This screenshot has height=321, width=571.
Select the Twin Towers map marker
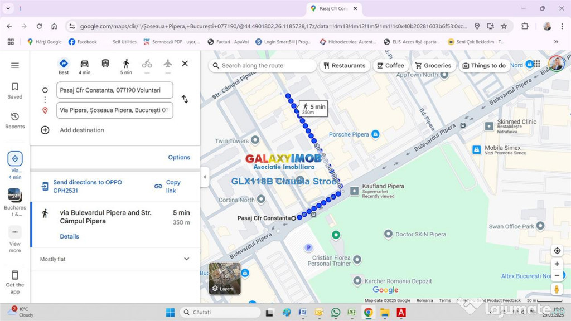[255, 140]
